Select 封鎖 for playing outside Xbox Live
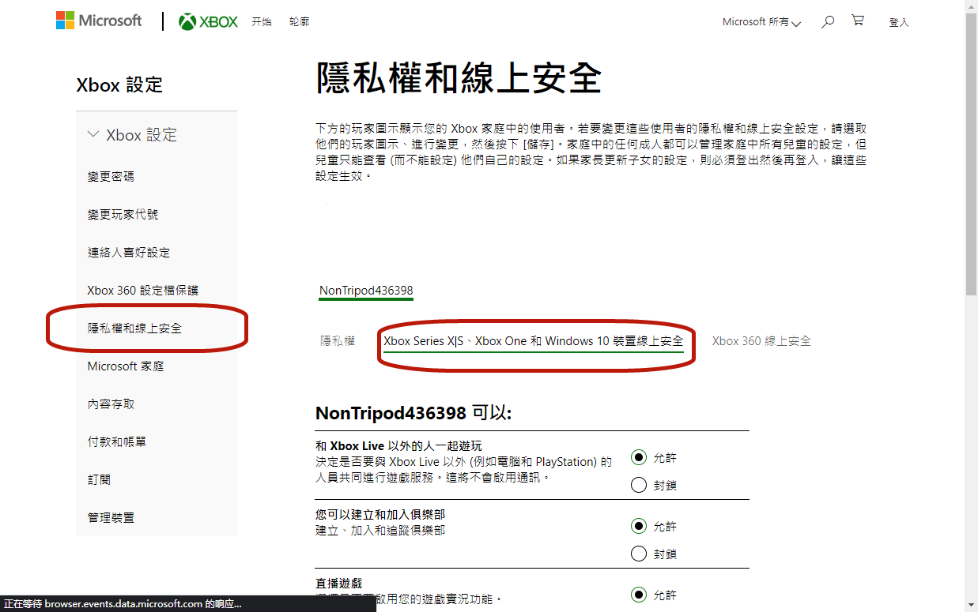978x612 pixels. click(639, 486)
